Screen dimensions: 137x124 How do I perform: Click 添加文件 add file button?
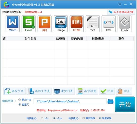pyautogui.click(x=15, y=91)
